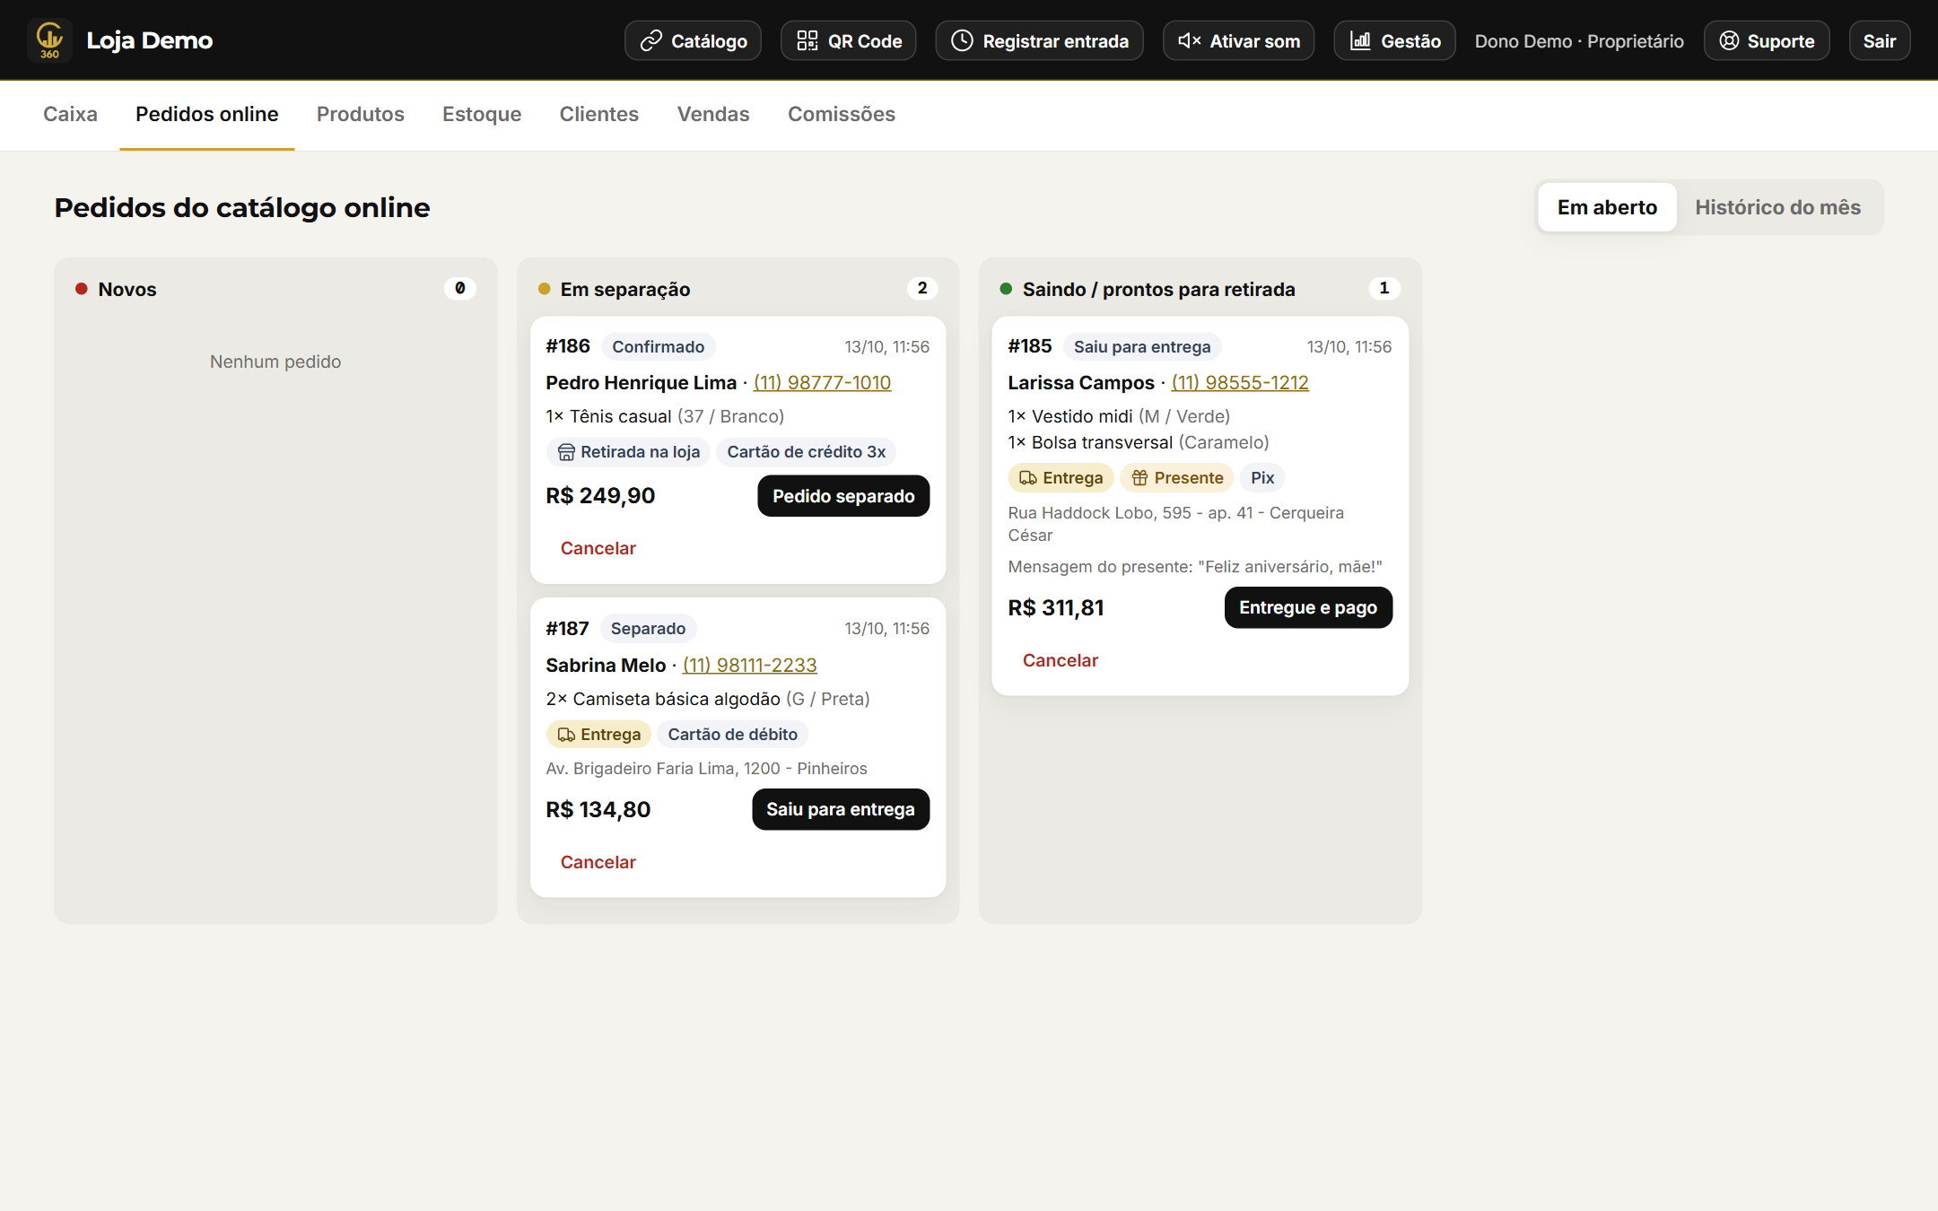Click the Separado status badge
The width and height of the screenshot is (1938, 1211).
coord(648,629)
